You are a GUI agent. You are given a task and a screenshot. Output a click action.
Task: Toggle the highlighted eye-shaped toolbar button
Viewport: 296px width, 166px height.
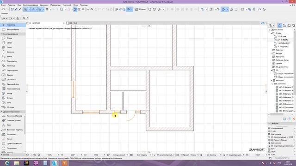point(129,9)
